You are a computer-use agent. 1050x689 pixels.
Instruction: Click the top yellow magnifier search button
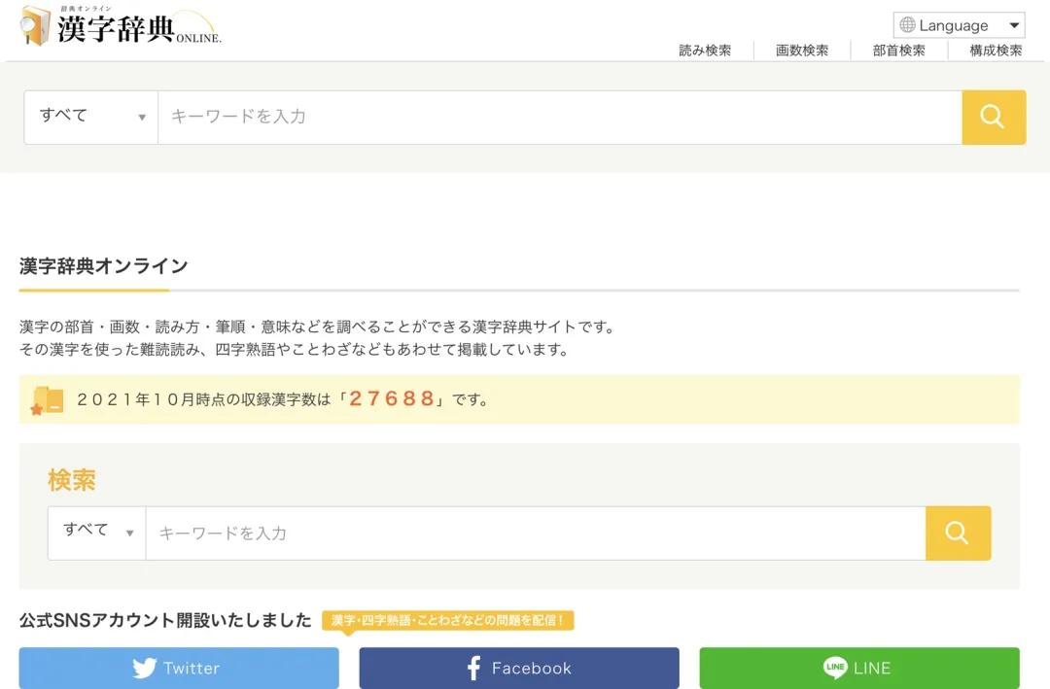pos(994,118)
